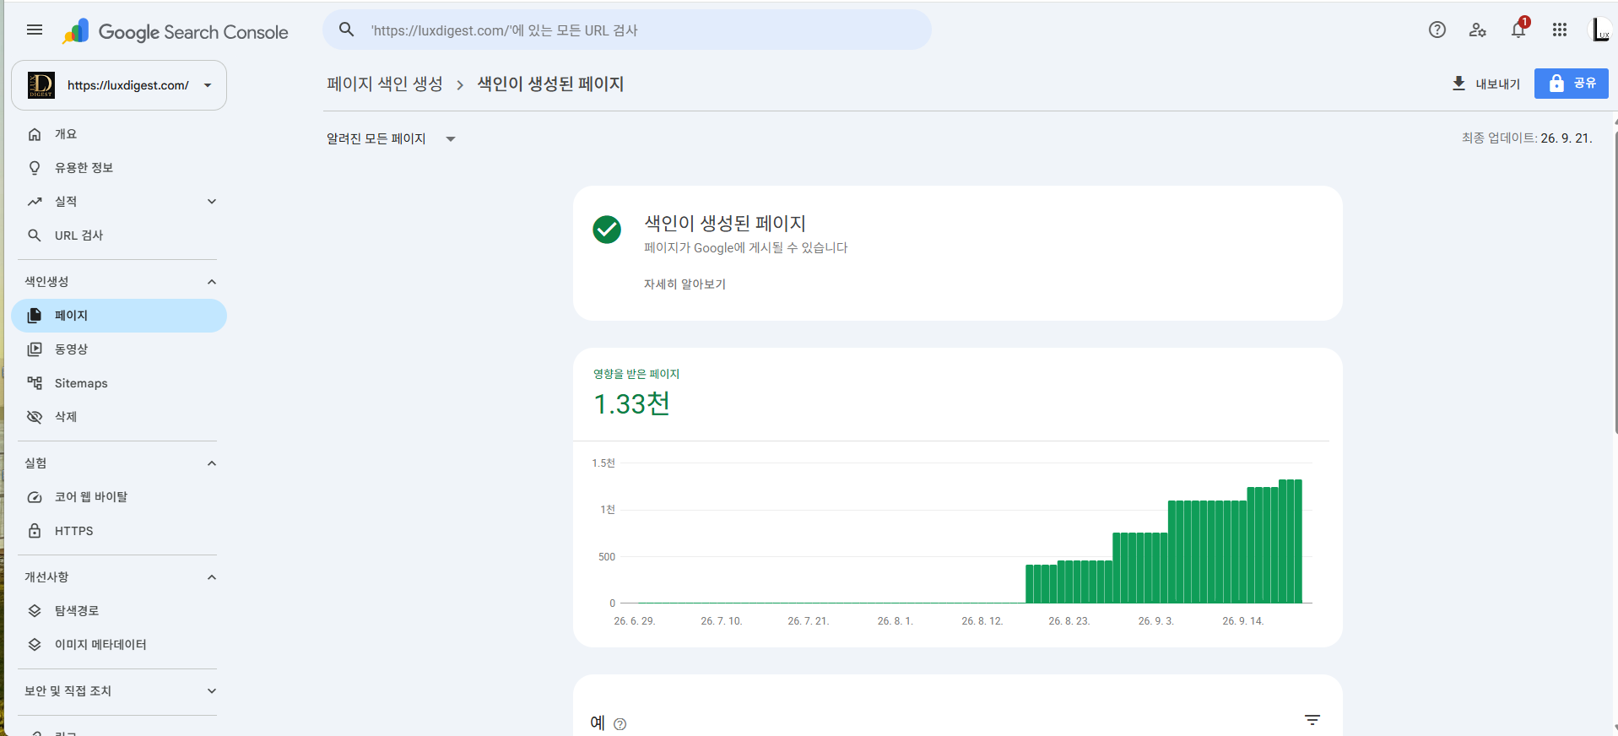
Task: Click the 색인이 생성된 페이지 breadcrumb title
Action: pyautogui.click(x=550, y=84)
